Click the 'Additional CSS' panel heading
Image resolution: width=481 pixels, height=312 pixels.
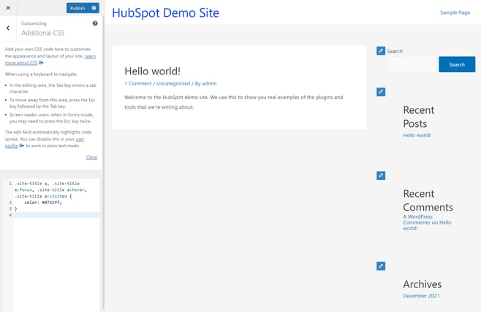pyautogui.click(x=43, y=33)
